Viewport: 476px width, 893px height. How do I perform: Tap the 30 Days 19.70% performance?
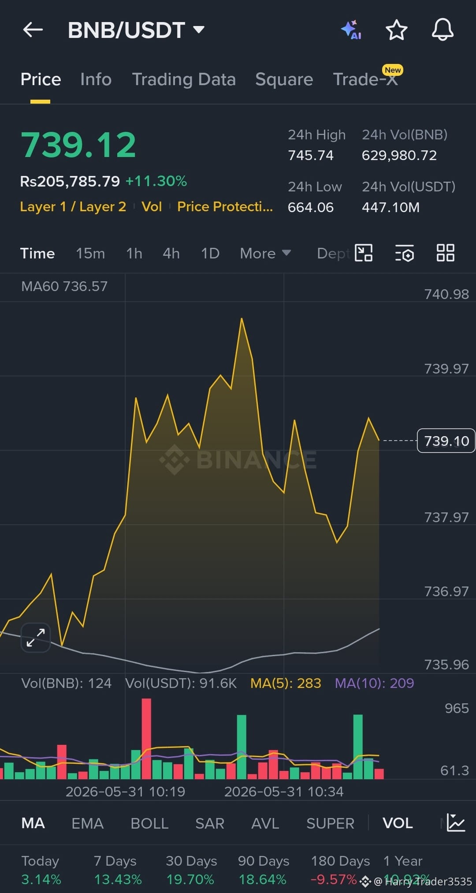coord(191,870)
